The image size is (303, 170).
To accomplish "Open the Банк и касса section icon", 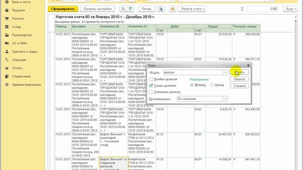I will click(x=7, y=2).
